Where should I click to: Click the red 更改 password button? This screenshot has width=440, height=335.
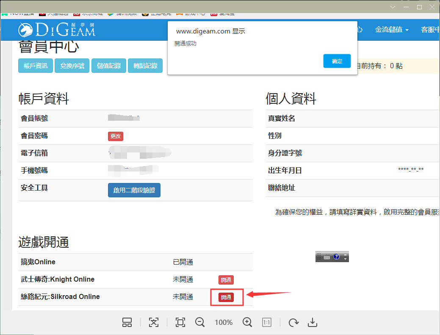coord(116,136)
